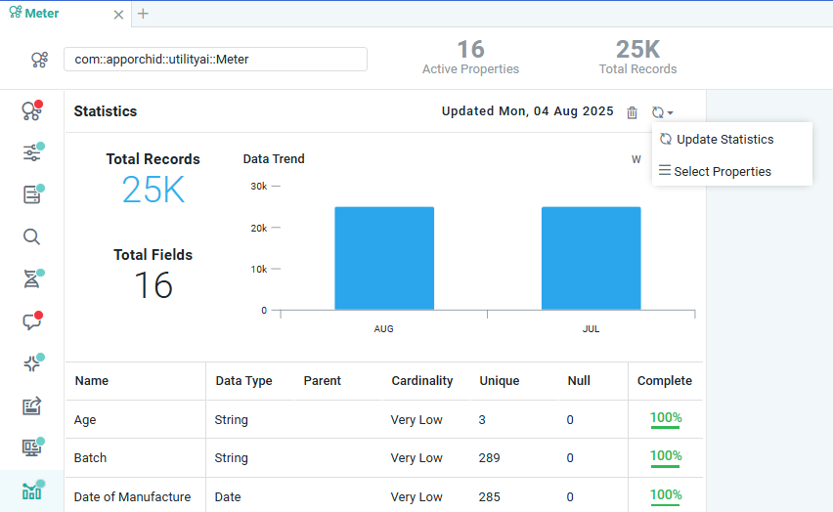Click the sparkle icon in left sidebar

click(x=32, y=363)
